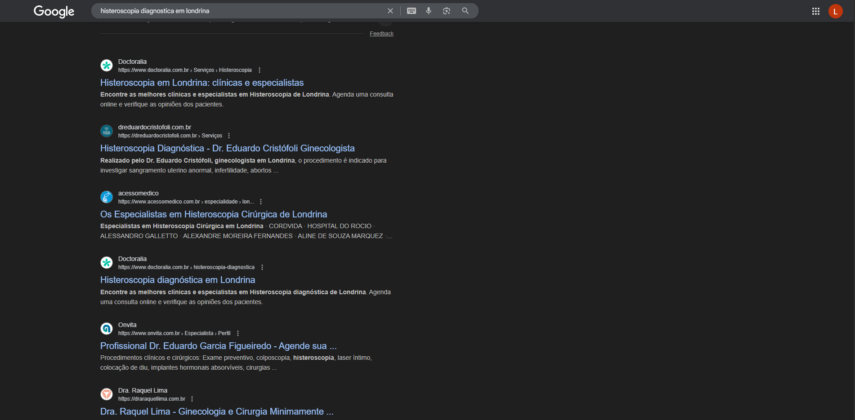Open more options for Onvita result
Screen dimensions: 855x420
tap(238, 333)
